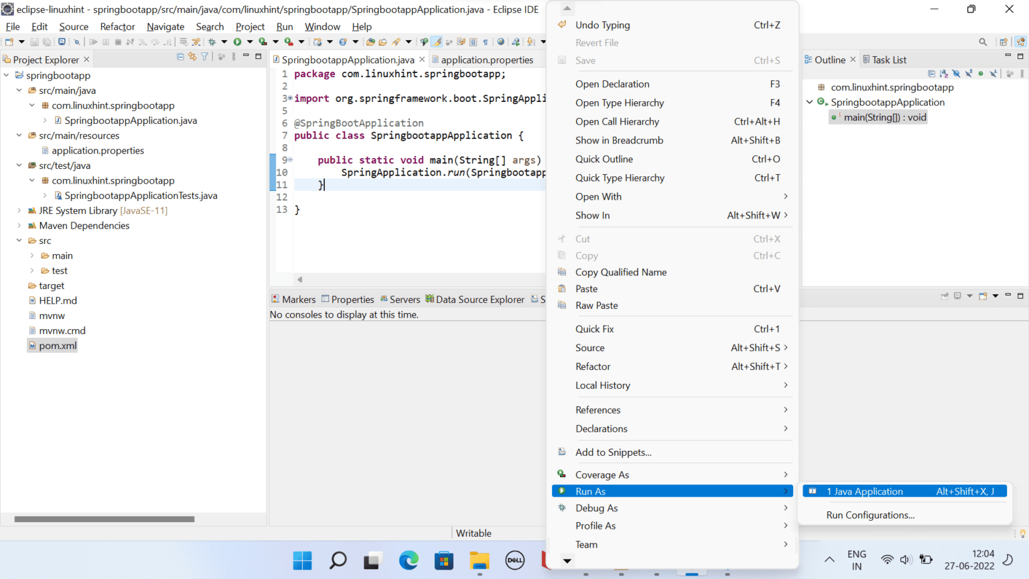Click the Open Type toolbar icon

pos(370,42)
